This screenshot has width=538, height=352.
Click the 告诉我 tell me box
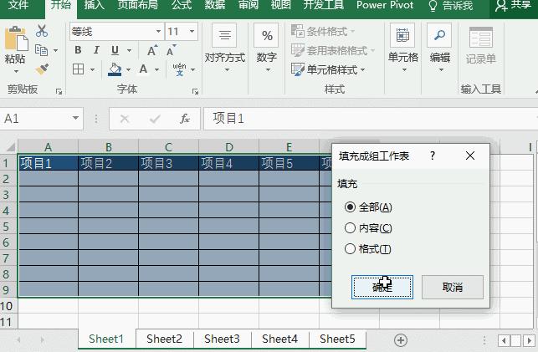click(451, 6)
